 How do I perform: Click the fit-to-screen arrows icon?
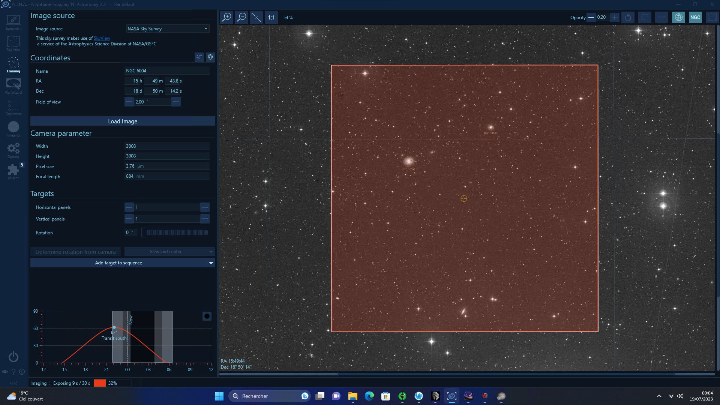point(256,17)
